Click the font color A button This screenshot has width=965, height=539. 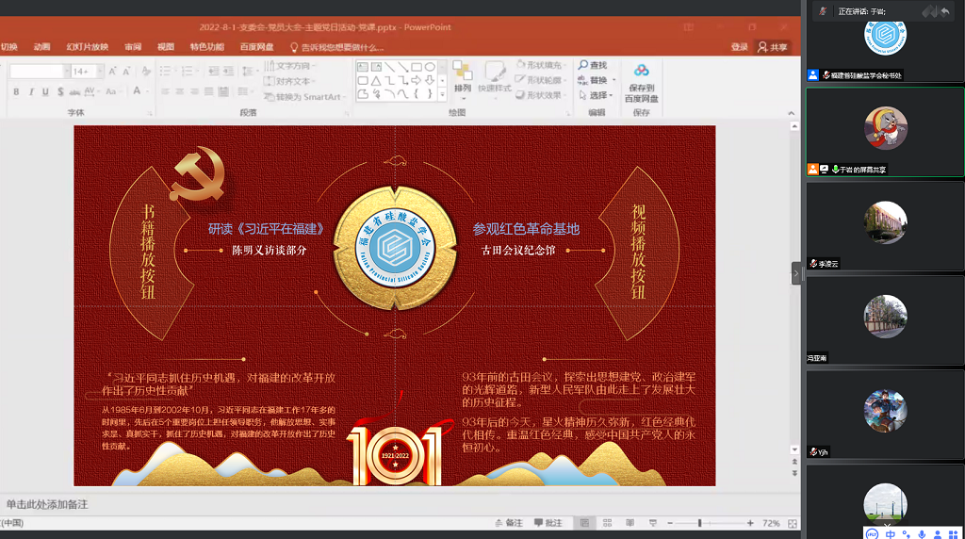click(x=137, y=91)
